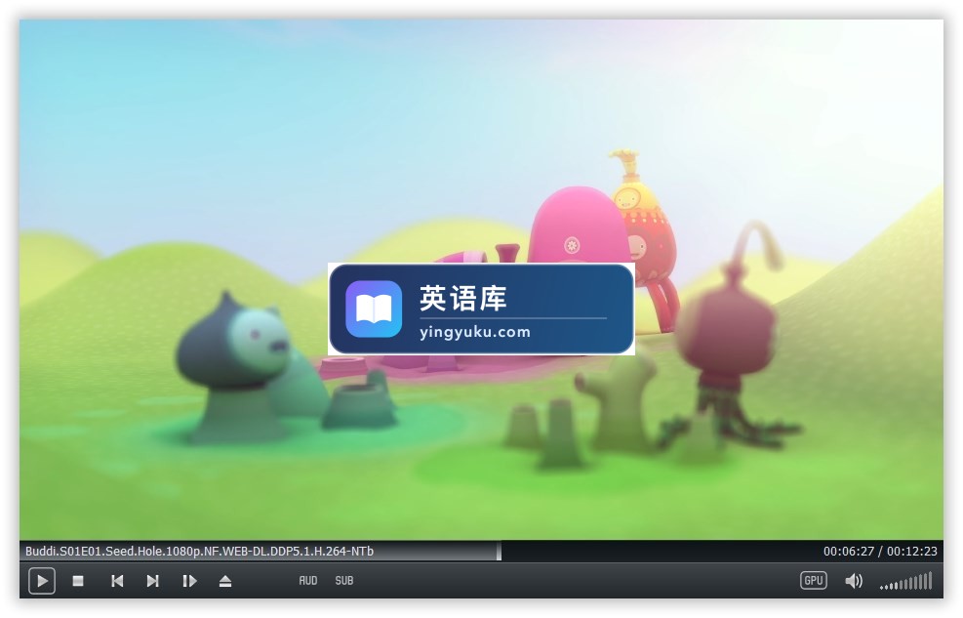Open a file with the eject icon
This screenshot has width=963, height=618.
point(225,581)
